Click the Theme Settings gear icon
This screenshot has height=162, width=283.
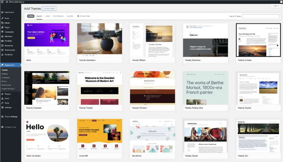click(x=2, y=117)
